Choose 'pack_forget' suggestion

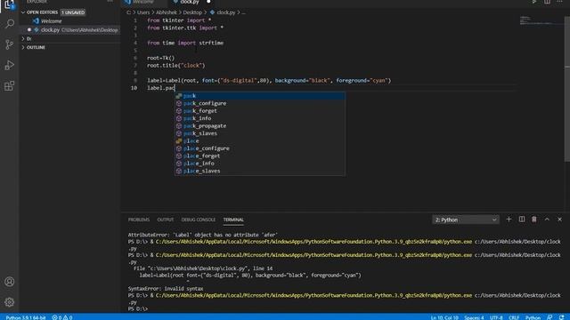click(x=259, y=110)
